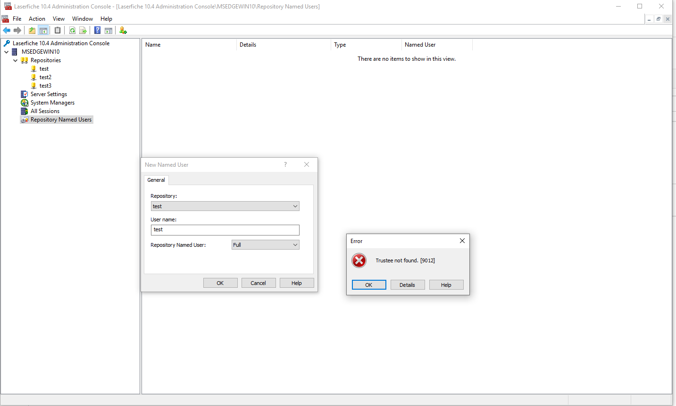Click the 'There are no items to show' text
676x406 pixels.
407,59
